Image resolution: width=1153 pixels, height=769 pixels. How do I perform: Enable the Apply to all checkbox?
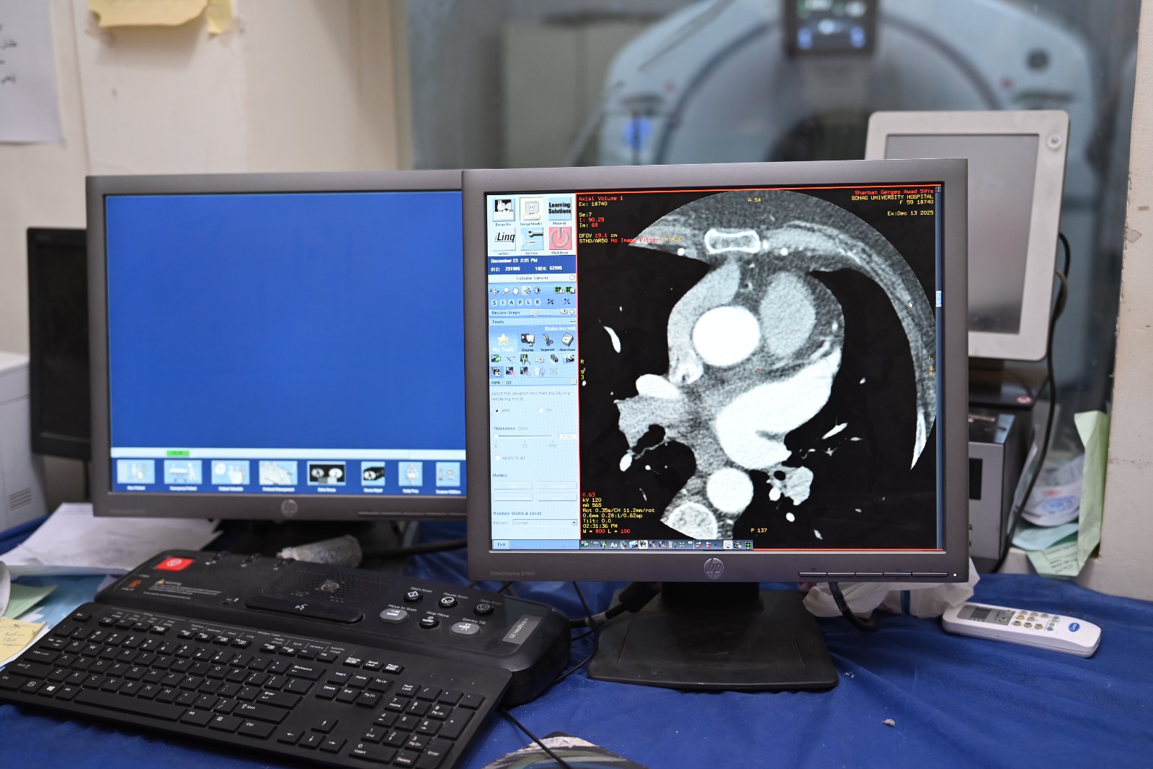(497, 458)
